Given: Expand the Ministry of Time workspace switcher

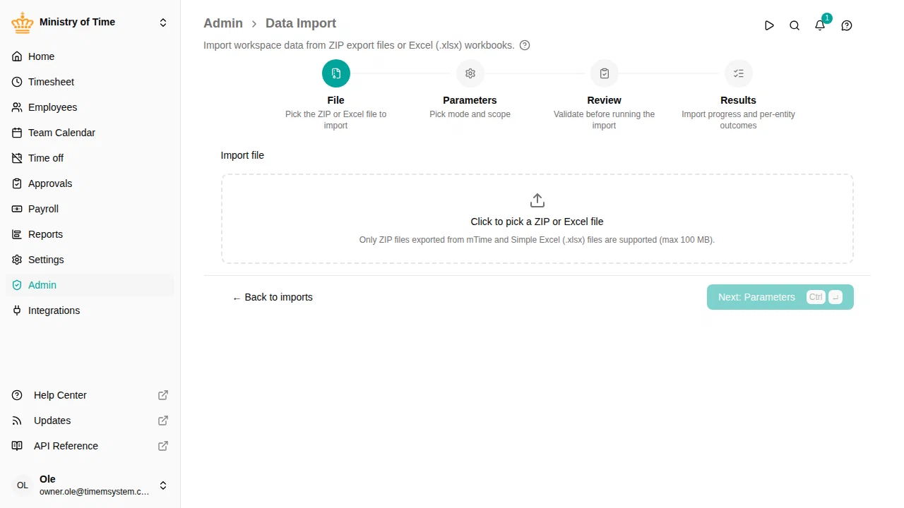Looking at the screenshot, I should pos(163,23).
